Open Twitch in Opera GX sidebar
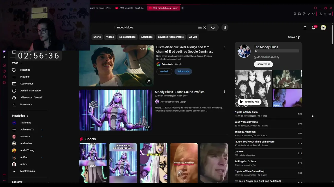Viewport: 334px width, 187px height. [x=4, y=51]
